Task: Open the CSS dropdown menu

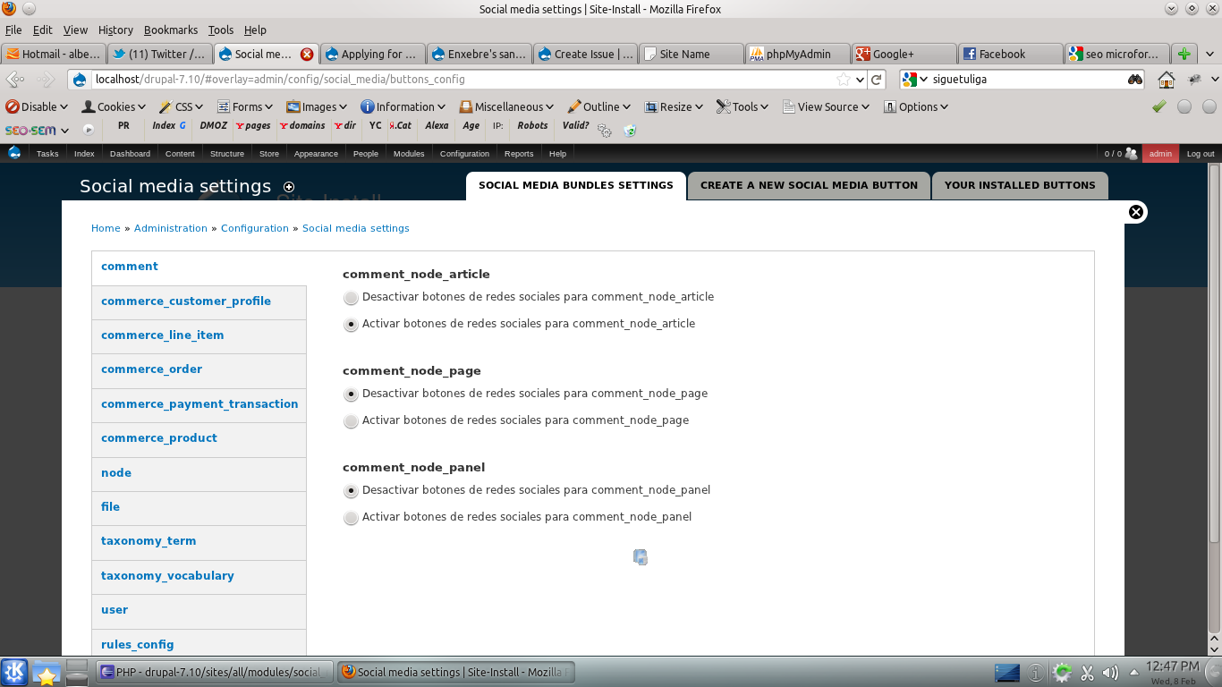Action: coord(182,106)
